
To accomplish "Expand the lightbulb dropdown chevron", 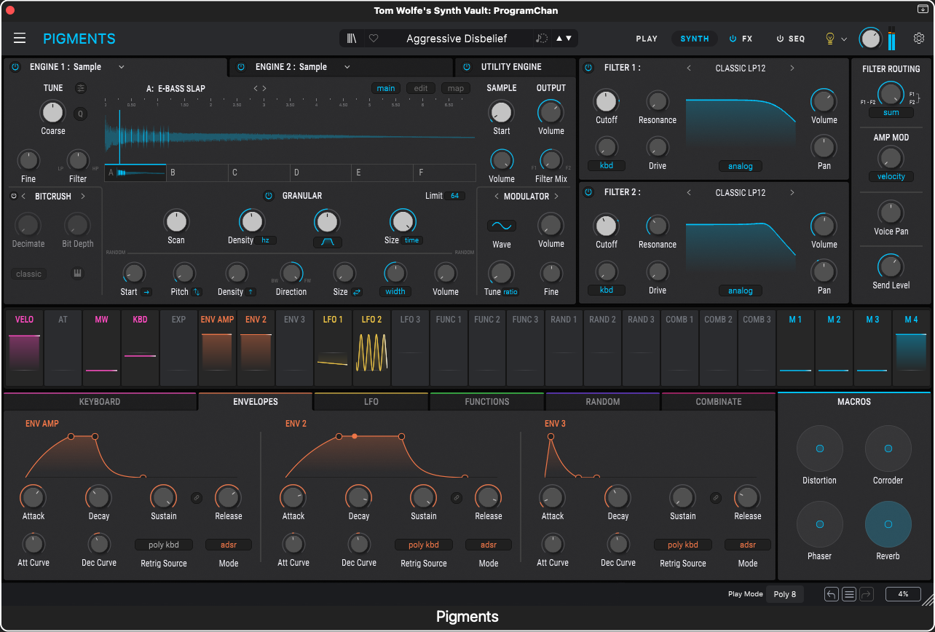I will (x=845, y=39).
